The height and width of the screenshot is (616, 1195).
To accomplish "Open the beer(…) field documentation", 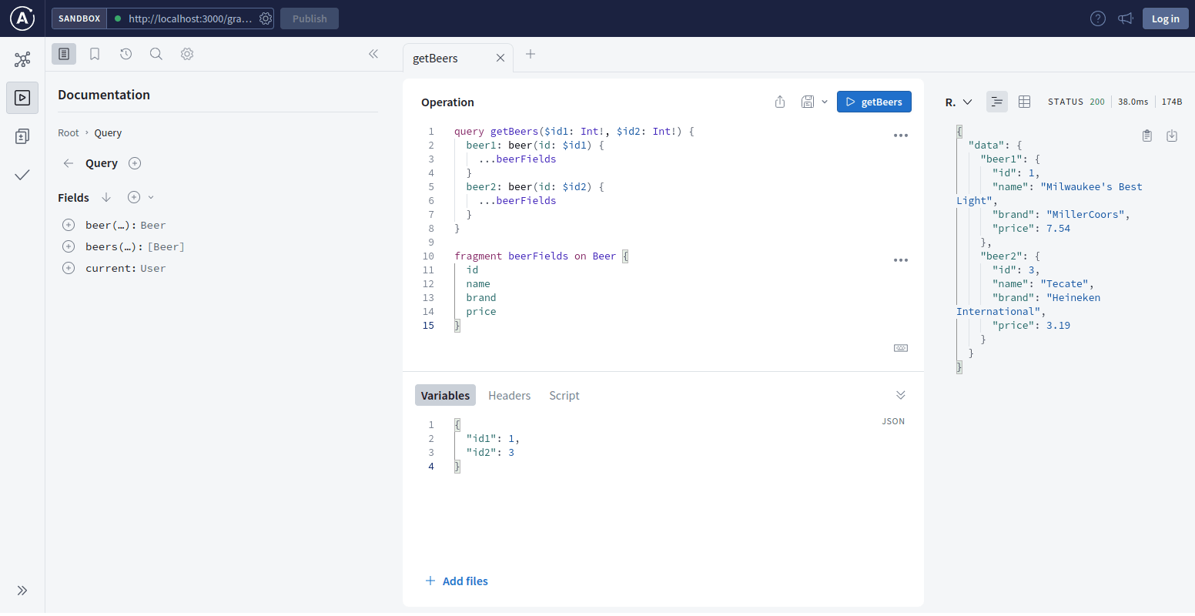I will [110, 225].
